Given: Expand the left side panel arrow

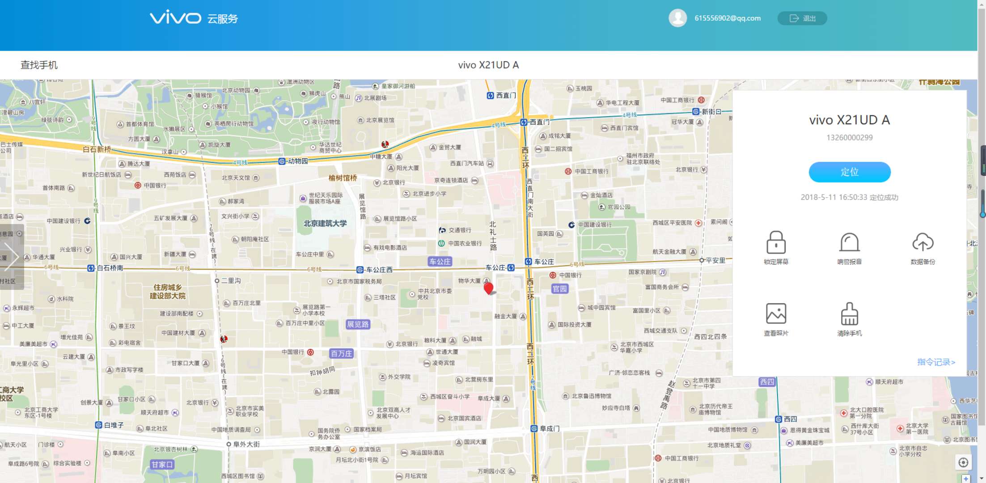Looking at the screenshot, I should [11, 257].
